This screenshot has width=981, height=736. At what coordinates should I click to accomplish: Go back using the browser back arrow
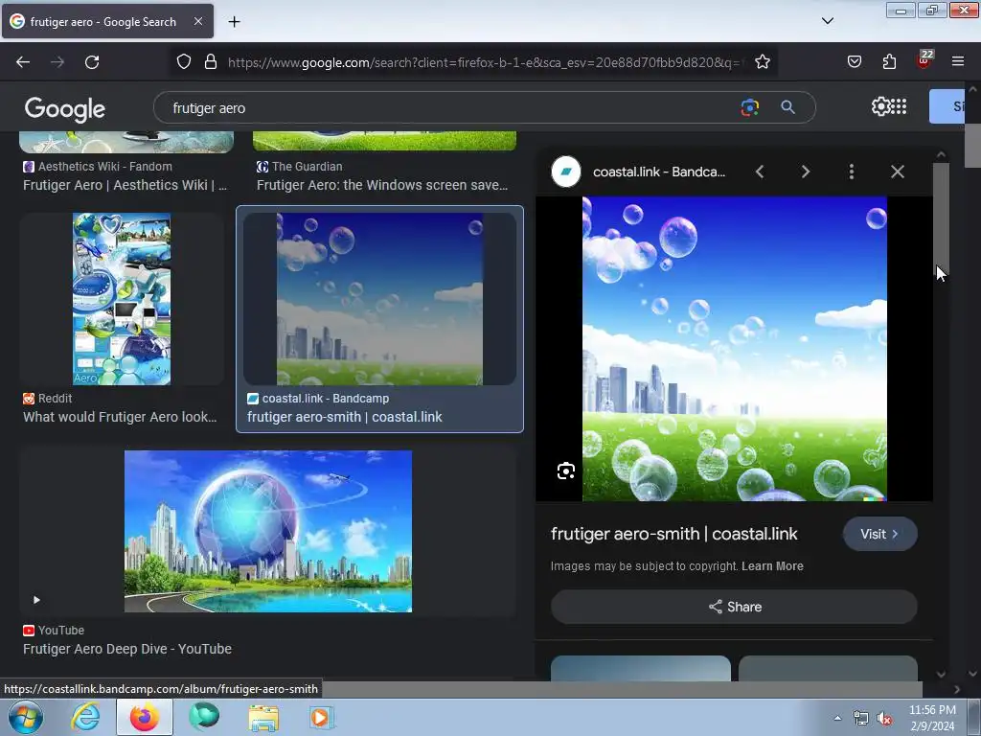coord(23,62)
